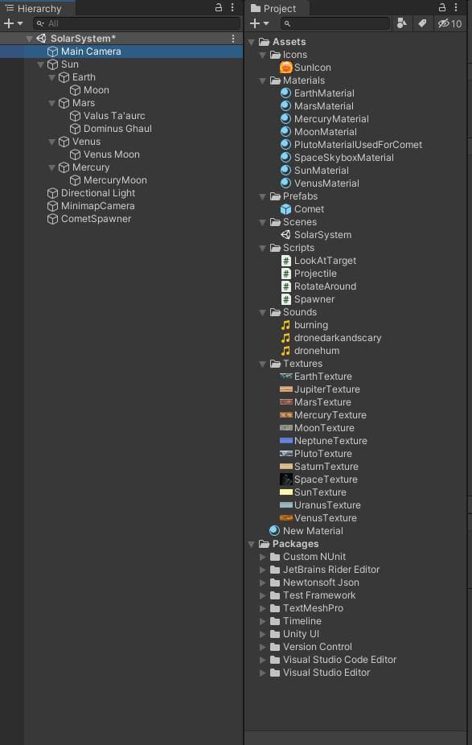Click the Search by Type icon
472x745 pixels.
click(x=402, y=23)
